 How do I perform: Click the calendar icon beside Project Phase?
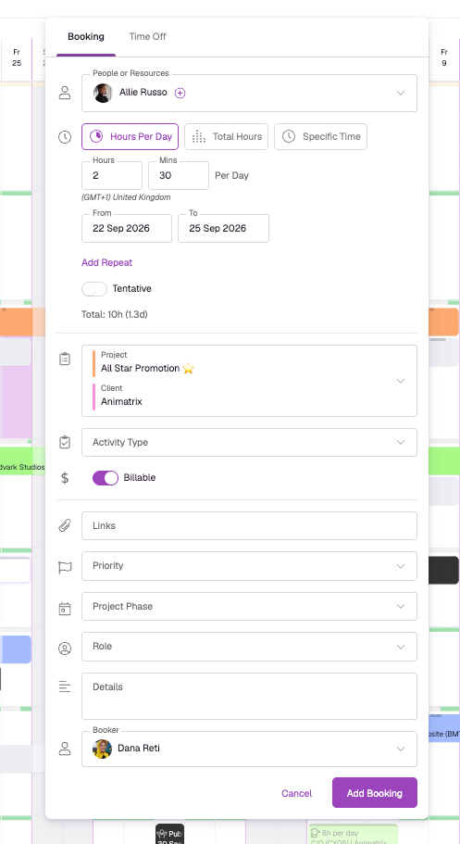click(x=65, y=609)
